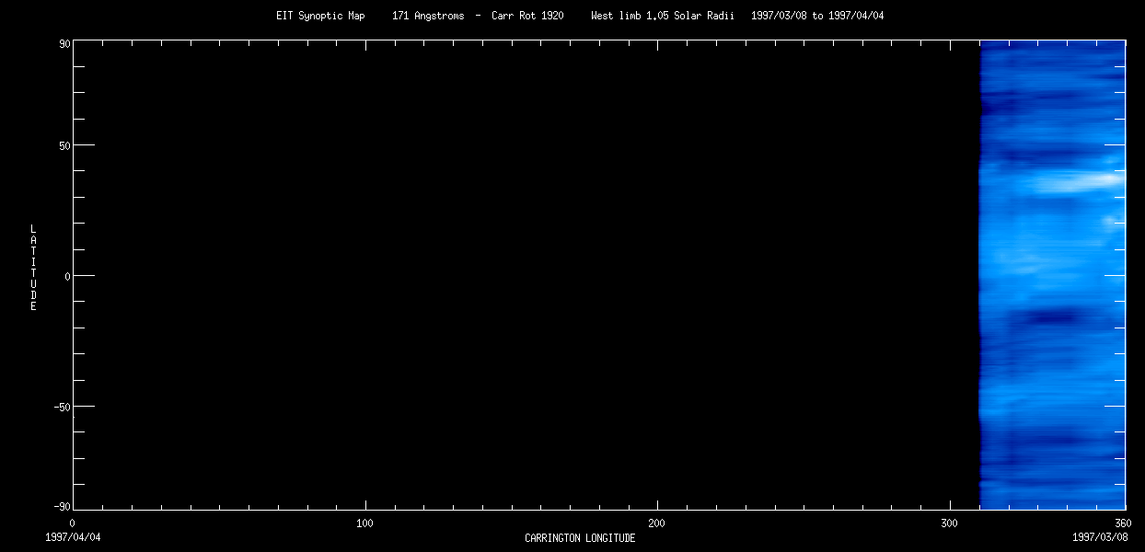The image size is (1145, 552).
Task: Click the 50 latitude tick label
Action: coord(65,145)
